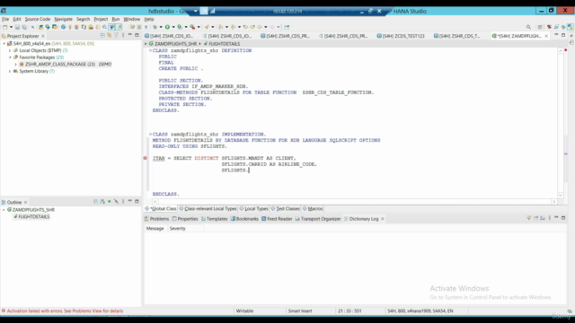Collapse the ZAMDPFLIGHTS_SHR node in Outline
The image size is (575, 323).
pos(4,210)
